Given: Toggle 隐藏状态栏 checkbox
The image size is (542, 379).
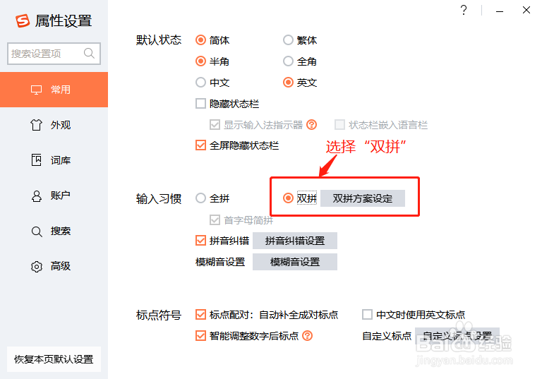Looking at the screenshot, I should [201, 103].
